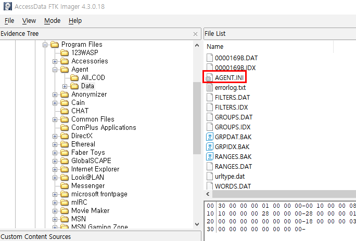This screenshot has width=356, height=241.
Task: Expand the Internet Explorer folder
Action: (x=55, y=169)
